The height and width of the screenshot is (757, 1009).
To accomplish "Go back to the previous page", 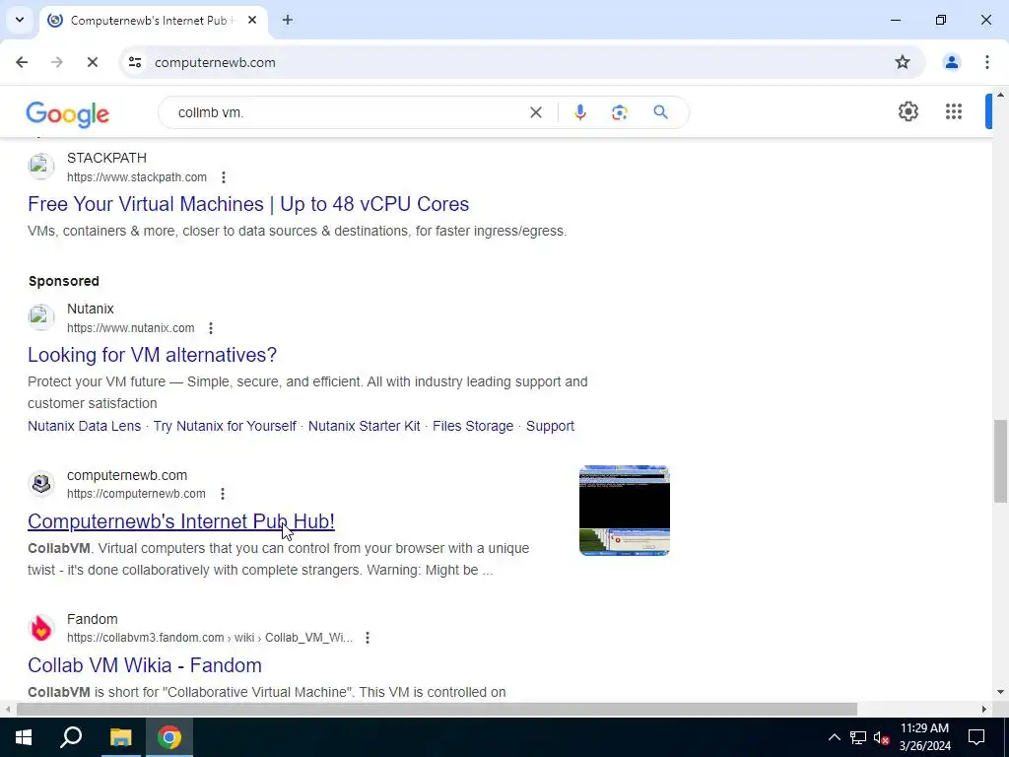I will point(22,62).
